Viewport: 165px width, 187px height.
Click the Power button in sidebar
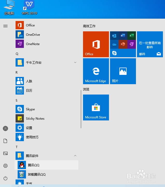click(x=5, y=178)
